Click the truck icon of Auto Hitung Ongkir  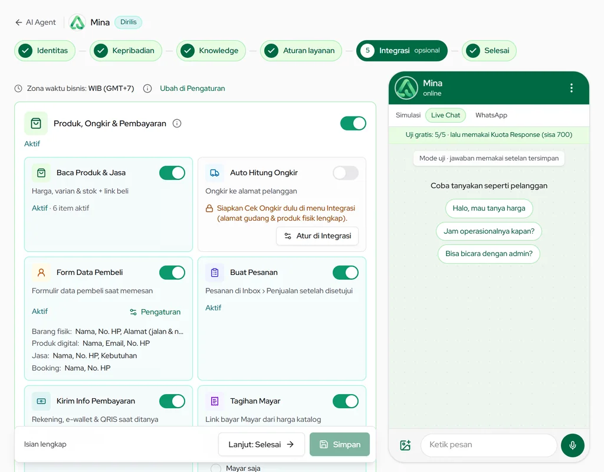215,173
